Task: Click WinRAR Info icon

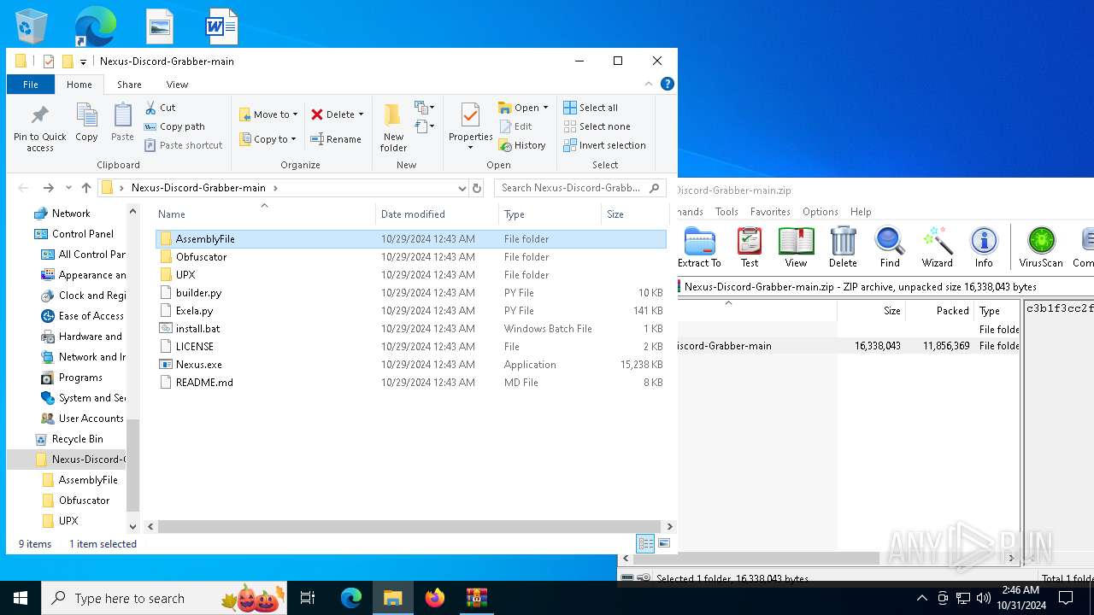Action: [984, 248]
